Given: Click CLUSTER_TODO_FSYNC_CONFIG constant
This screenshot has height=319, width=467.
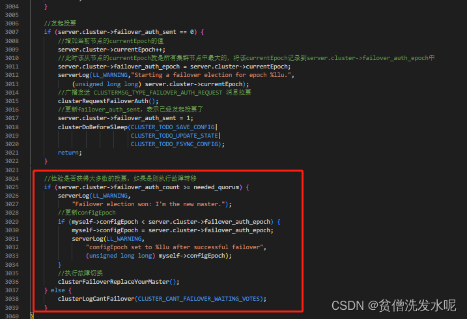Looking at the screenshot, I should pos(175,144).
